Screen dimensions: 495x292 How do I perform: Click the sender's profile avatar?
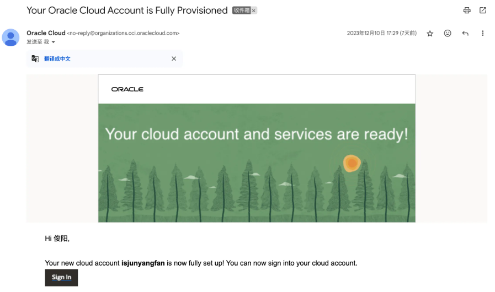tap(11, 37)
